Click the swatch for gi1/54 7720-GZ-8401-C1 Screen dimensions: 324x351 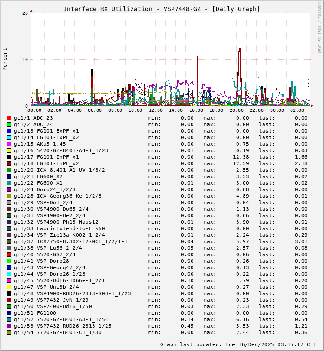(x=9, y=332)
